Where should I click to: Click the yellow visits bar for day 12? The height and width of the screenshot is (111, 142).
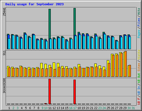tap(54, 66)
